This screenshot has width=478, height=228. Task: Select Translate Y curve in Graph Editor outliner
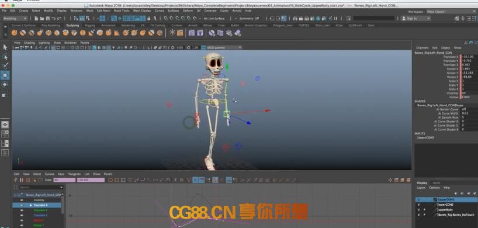click(40, 210)
